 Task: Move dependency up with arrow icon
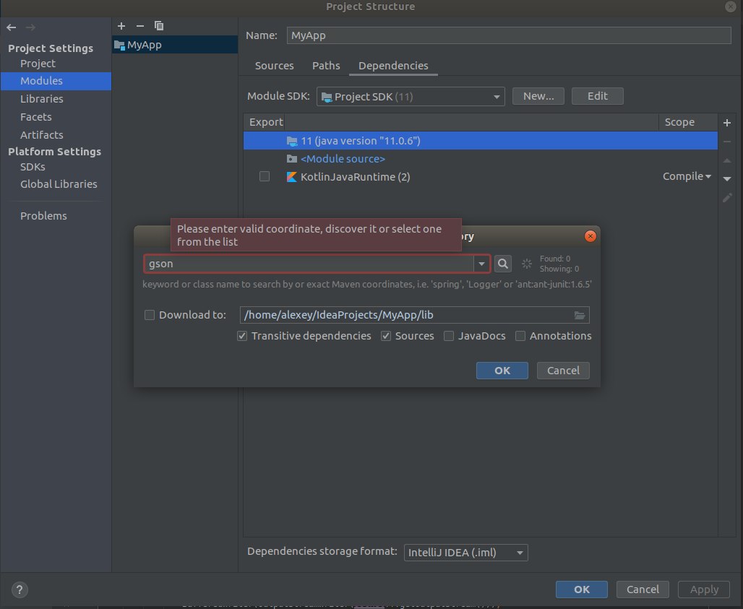click(727, 160)
